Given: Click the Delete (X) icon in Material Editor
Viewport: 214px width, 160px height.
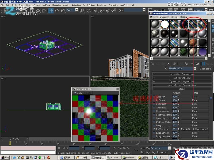Looking at the screenshot, I should pyautogui.click(x=168, y=63).
